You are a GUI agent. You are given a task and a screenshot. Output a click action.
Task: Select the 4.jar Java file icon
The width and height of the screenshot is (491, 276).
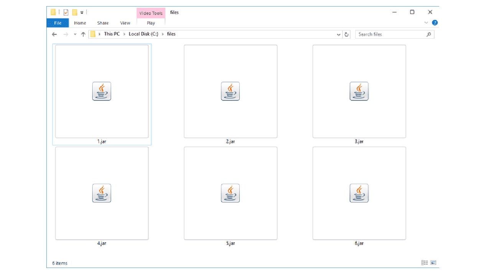click(102, 193)
